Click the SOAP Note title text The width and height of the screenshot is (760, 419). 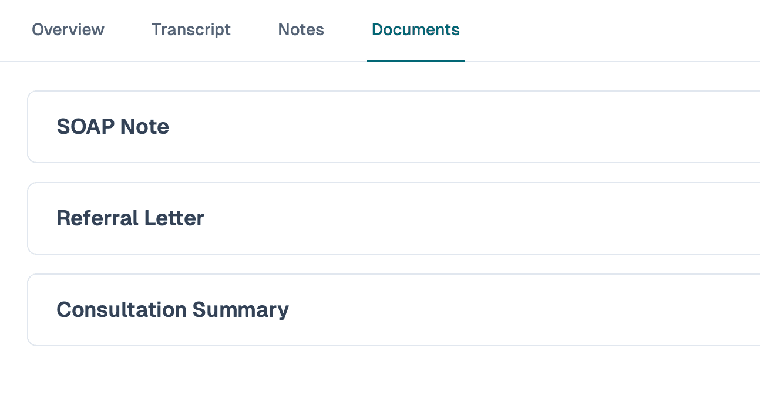113,126
